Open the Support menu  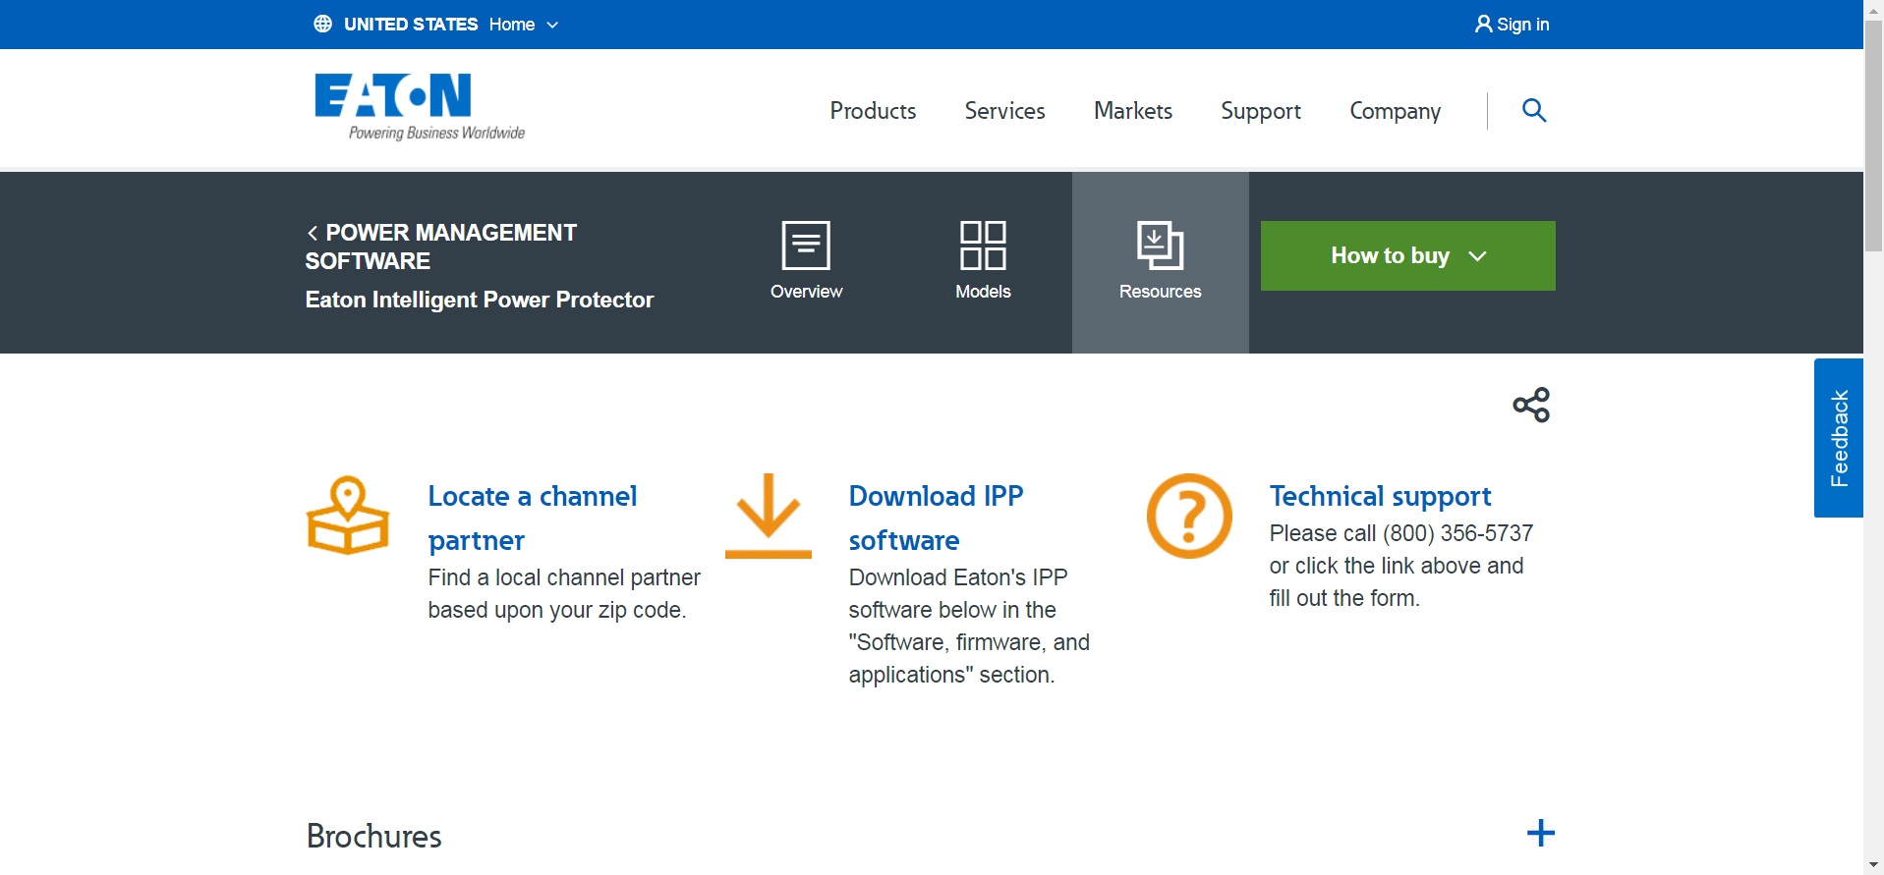(x=1260, y=111)
